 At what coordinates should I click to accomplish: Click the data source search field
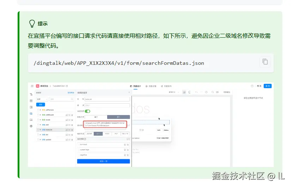click(x=62, y=99)
